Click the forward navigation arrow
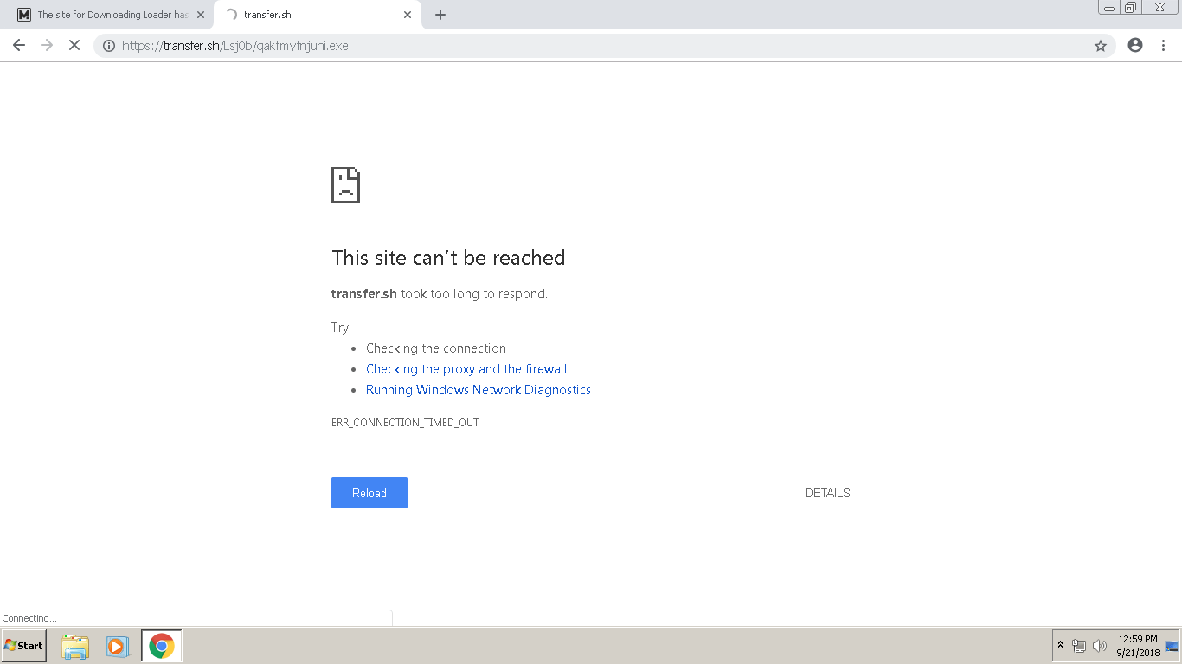 pos(47,46)
